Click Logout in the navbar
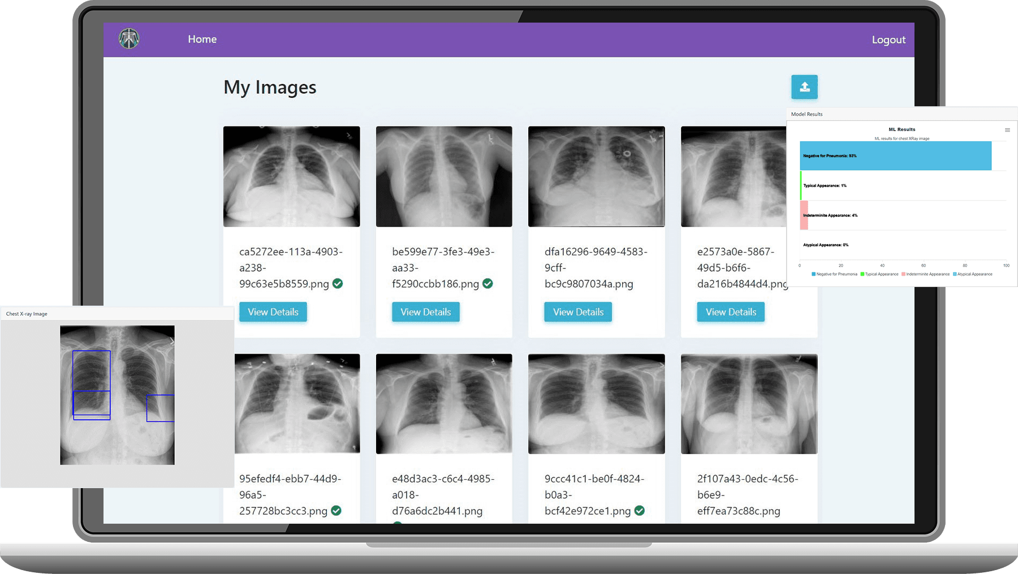 point(888,40)
